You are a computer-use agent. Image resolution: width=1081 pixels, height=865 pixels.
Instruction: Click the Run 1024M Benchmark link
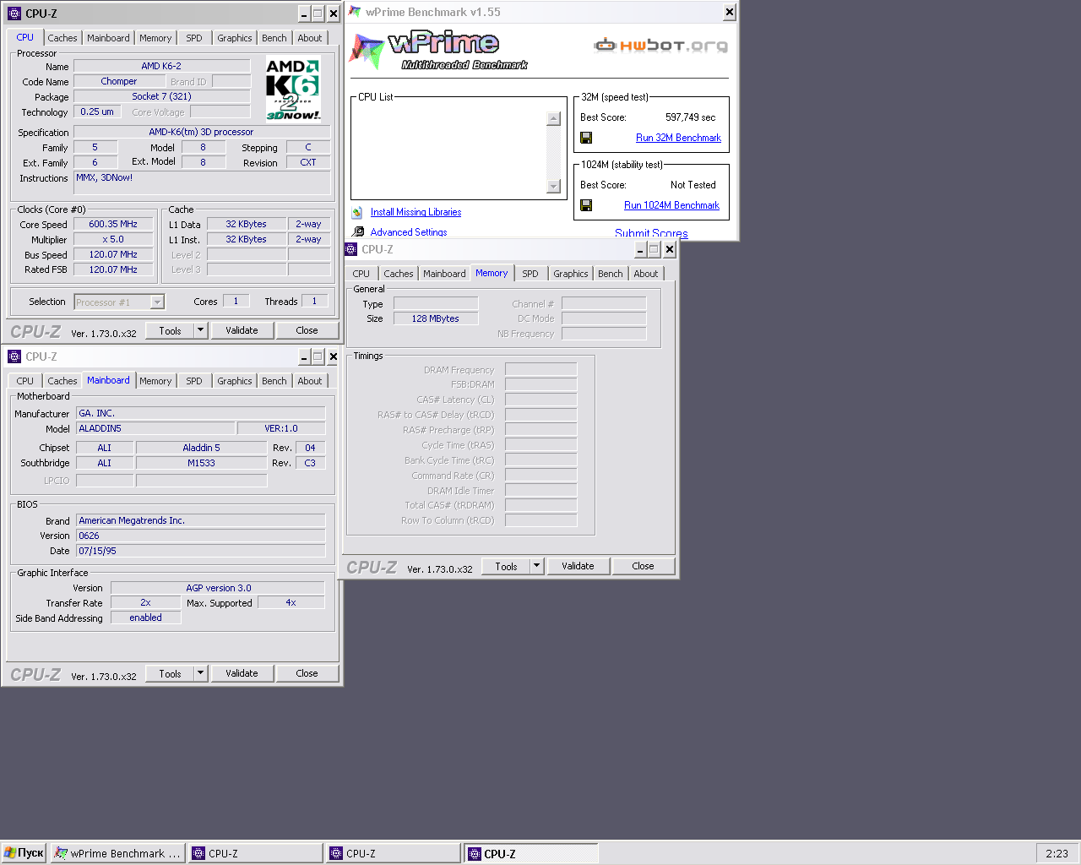pos(671,205)
